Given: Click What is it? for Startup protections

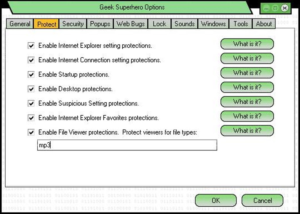Looking at the screenshot, I should click(x=247, y=73).
